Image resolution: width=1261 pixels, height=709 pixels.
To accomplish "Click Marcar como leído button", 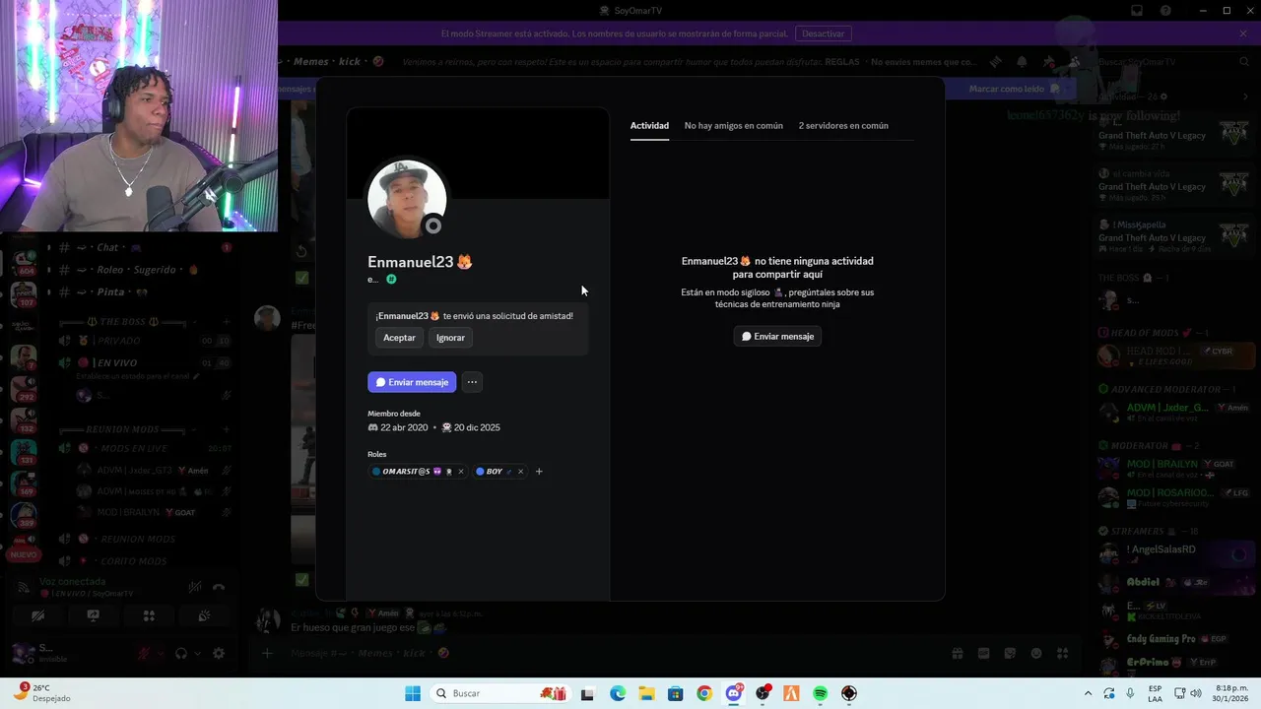I will click(x=1014, y=89).
